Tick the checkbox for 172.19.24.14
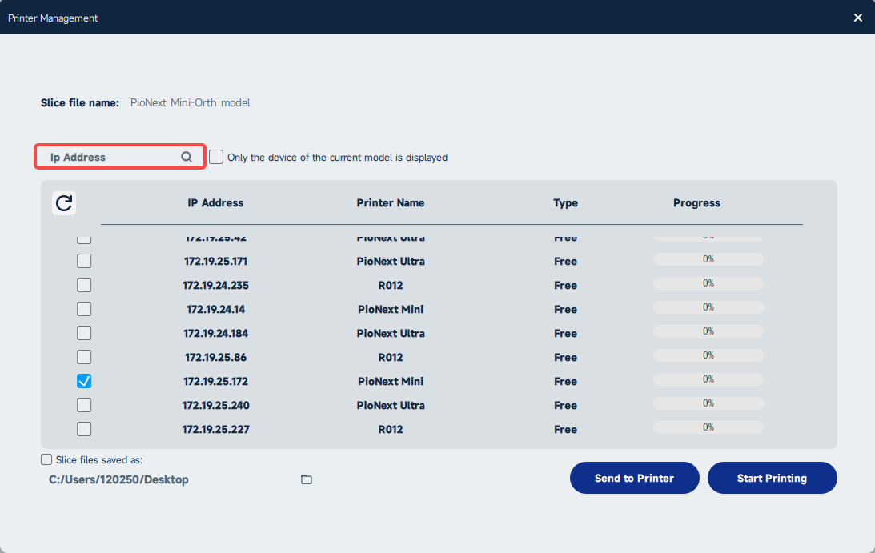Image resolution: width=875 pixels, height=553 pixels. (84, 309)
